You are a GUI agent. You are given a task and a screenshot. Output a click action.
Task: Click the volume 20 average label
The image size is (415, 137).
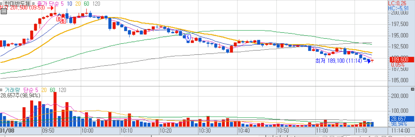[44, 90]
